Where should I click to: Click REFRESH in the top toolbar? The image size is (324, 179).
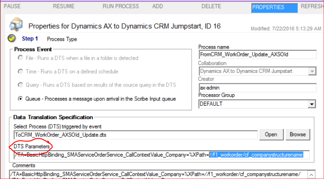pos(313,6)
